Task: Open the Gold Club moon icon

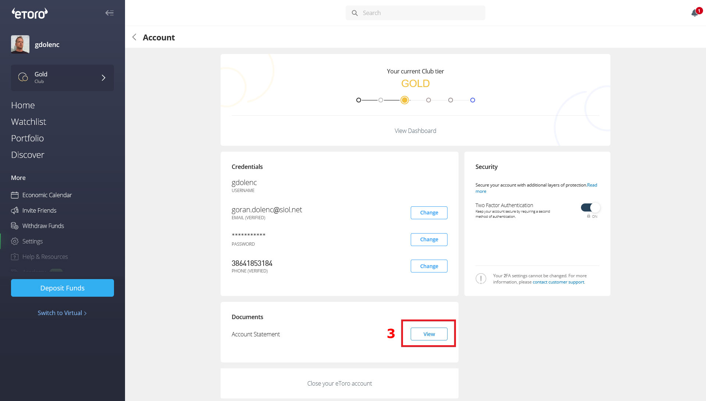Action: point(23,77)
